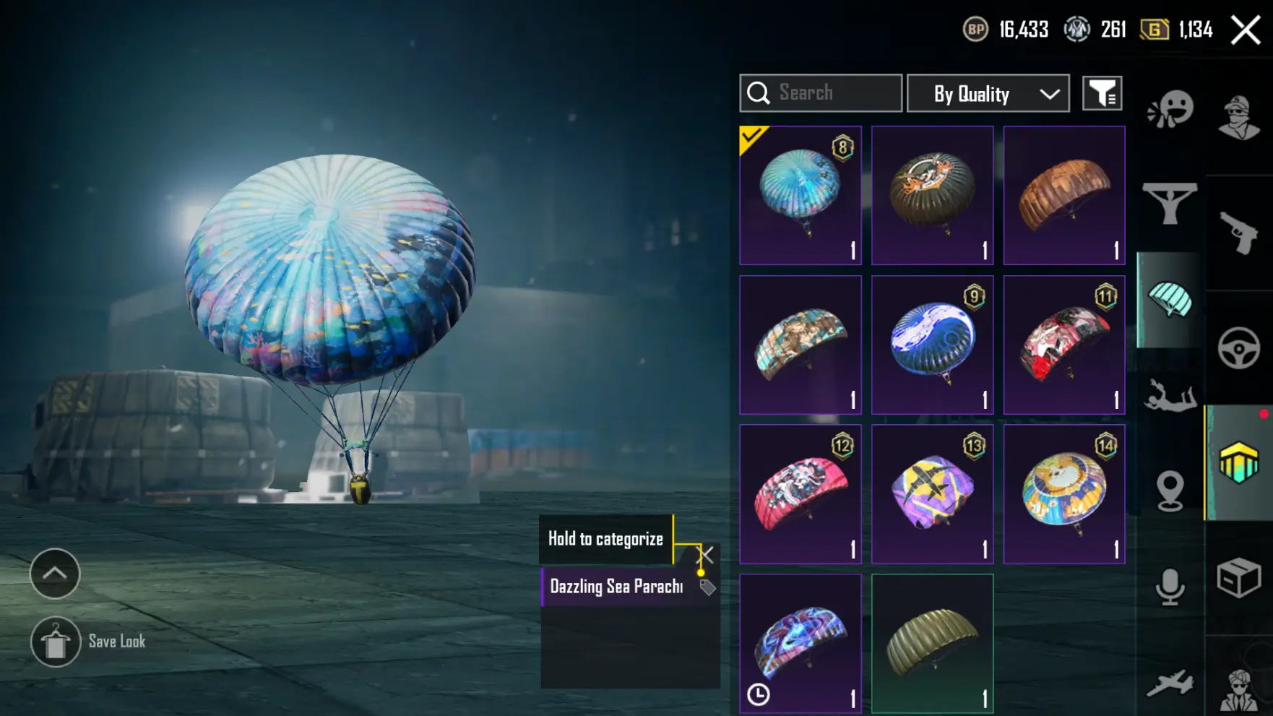Select the airplane finish category icon
The width and height of the screenshot is (1273, 716).
click(x=1170, y=683)
